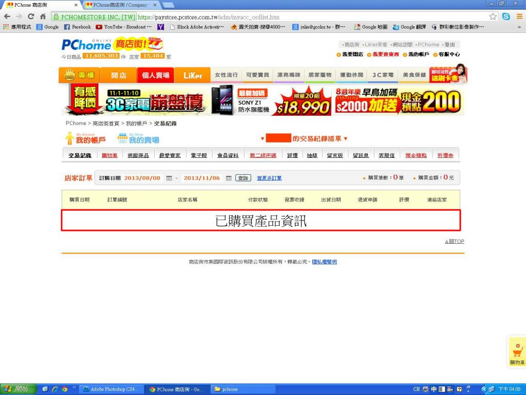Click the Chrome quick launch icon

[x=64, y=389]
